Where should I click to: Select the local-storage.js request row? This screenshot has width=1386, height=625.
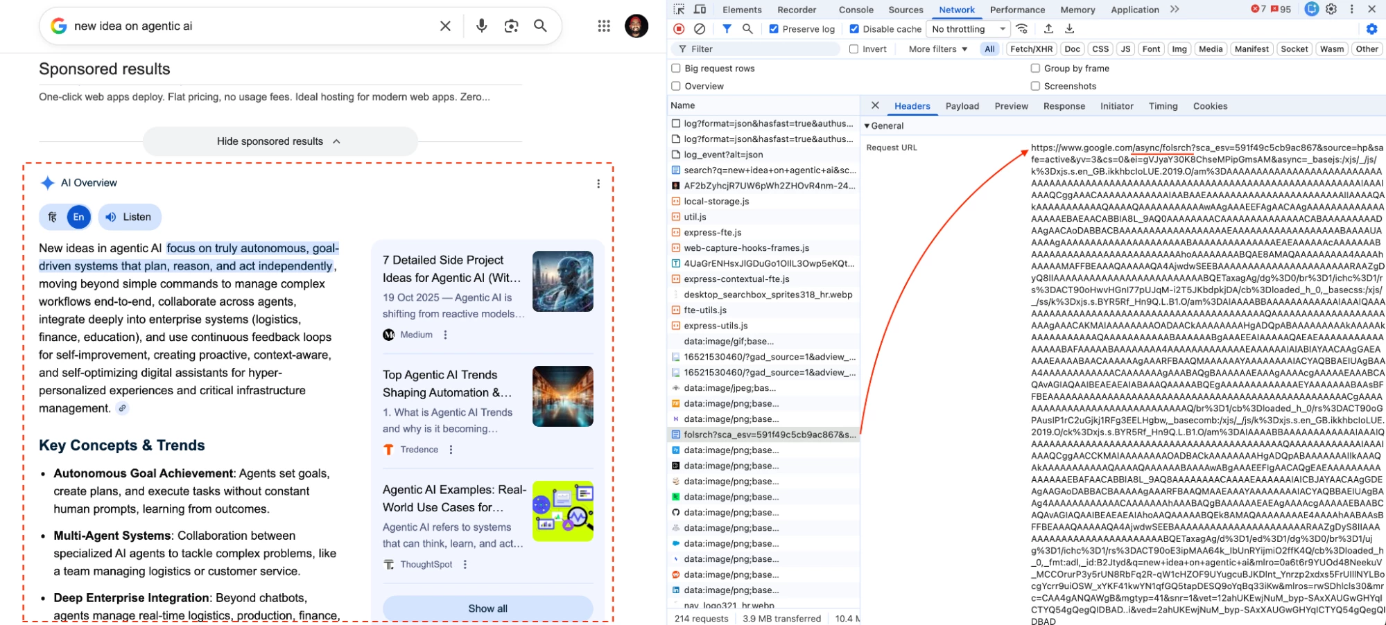point(763,202)
